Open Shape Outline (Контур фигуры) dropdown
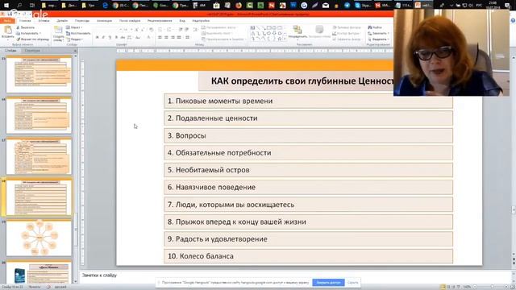Viewport: 516px width, 290px height. click(347, 33)
